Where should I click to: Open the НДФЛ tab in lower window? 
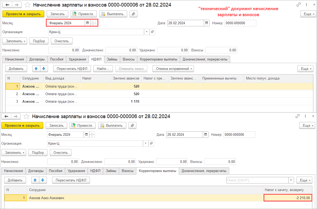[x=95, y=171]
